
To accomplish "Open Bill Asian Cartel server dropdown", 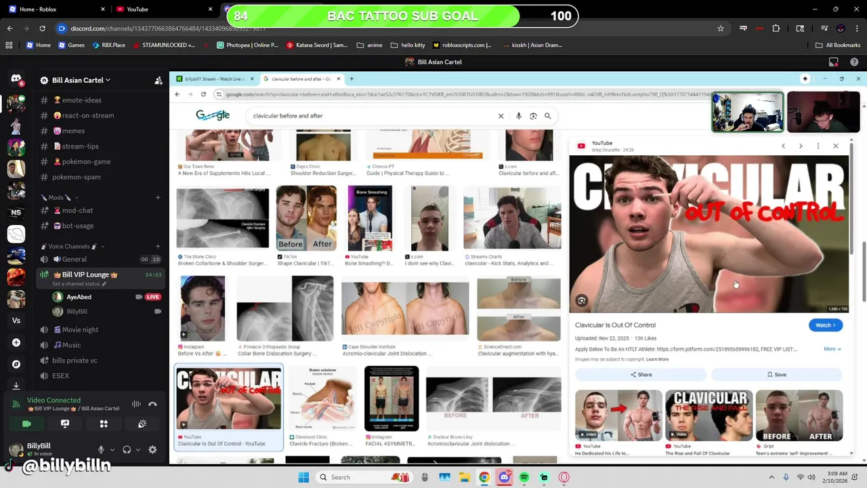I will click(x=81, y=80).
